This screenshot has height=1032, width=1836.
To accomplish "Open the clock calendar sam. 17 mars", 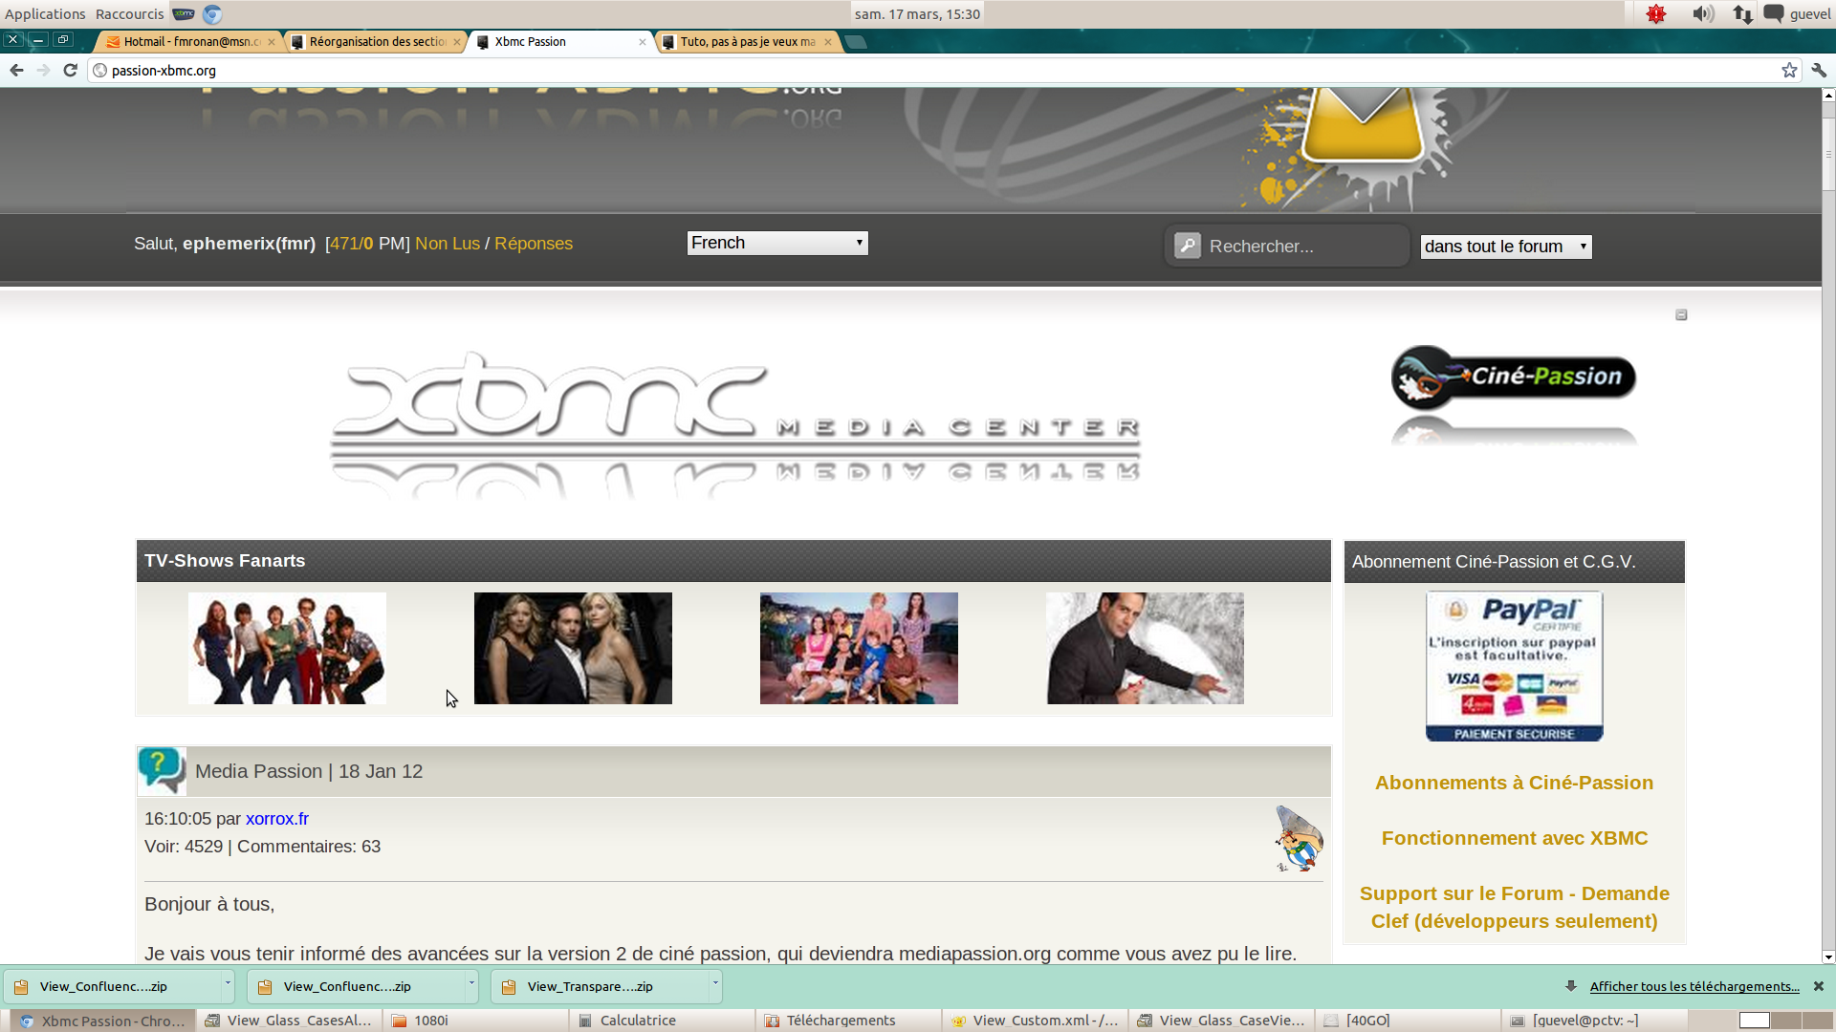I will click(917, 13).
